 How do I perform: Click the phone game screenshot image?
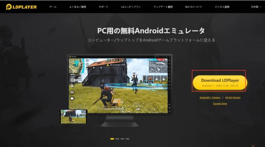[73, 117]
